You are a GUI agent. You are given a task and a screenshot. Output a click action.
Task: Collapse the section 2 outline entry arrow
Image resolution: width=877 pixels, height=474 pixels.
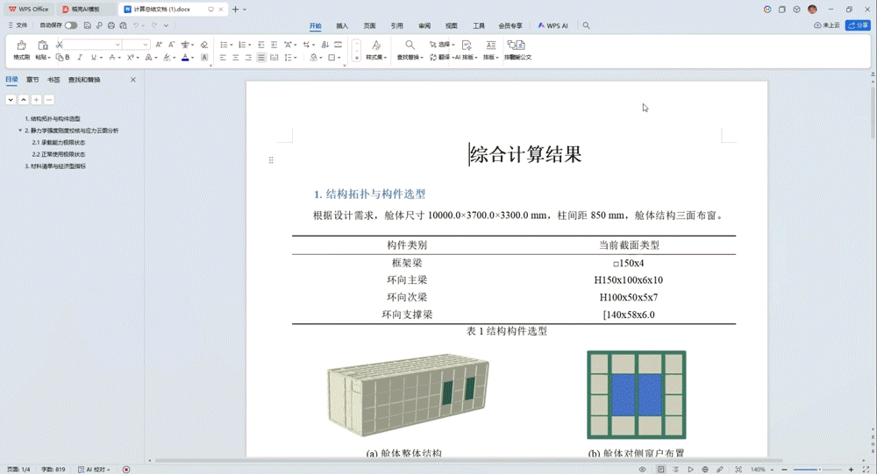pyautogui.click(x=20, y=131)
